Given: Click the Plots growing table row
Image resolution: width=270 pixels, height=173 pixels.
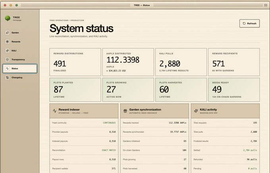Looking at the screenshot, I should coord(154,160).
